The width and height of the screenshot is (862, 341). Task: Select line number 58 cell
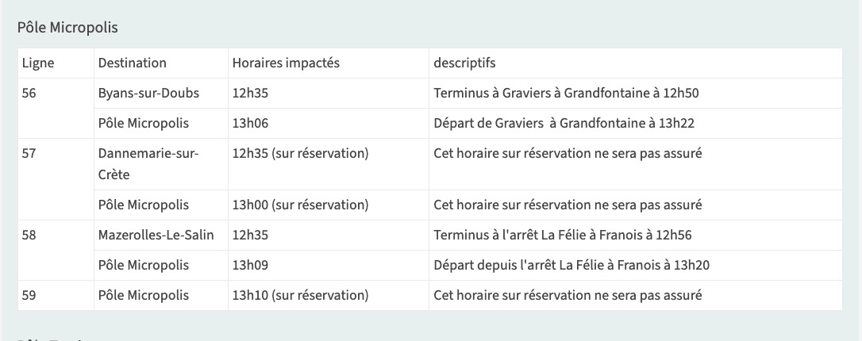coord(29,236)
